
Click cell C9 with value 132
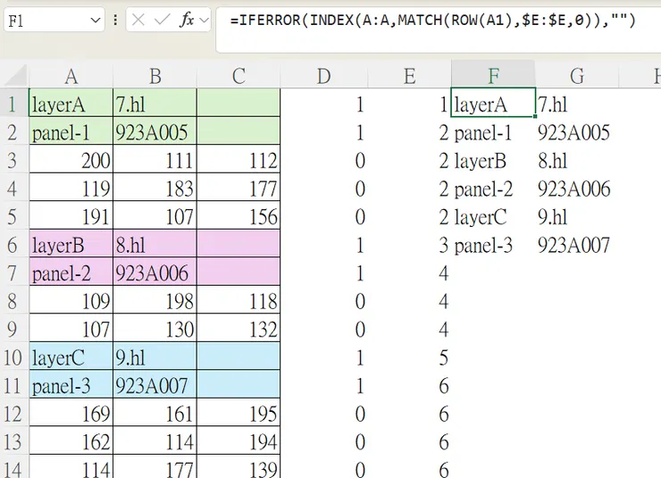click(x=238, y=328)
